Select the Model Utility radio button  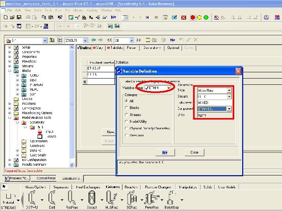point(127,122)
